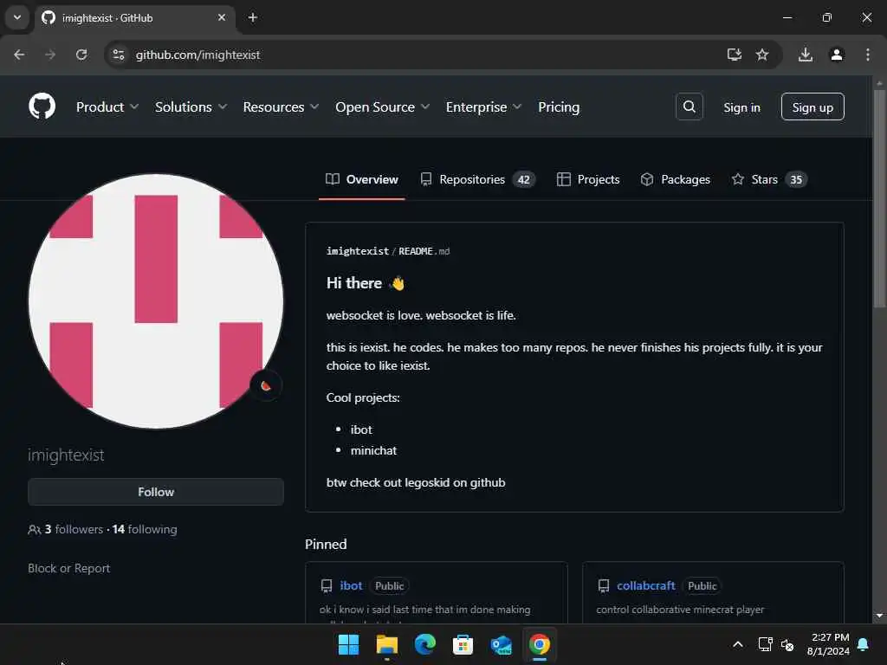Screen dimensions: 887x665
Task: Expand the Open Source dropdown menu
Action: pos(382,107)
